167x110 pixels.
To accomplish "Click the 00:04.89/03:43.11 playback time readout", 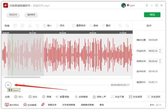I will point(120,85).
